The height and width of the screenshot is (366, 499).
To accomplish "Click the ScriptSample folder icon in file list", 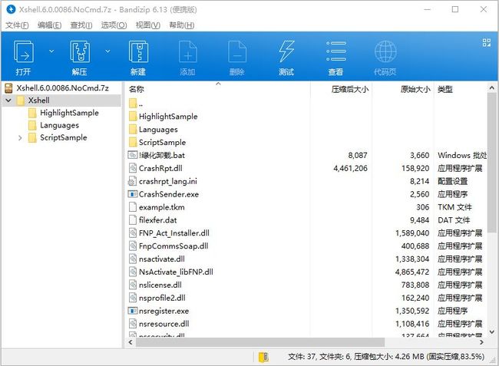I will tap(133, 142).
